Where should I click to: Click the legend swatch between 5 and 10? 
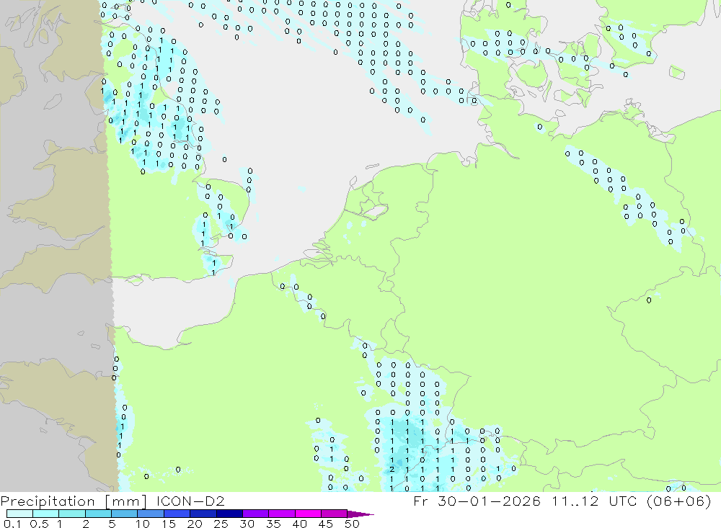point(124,514)
